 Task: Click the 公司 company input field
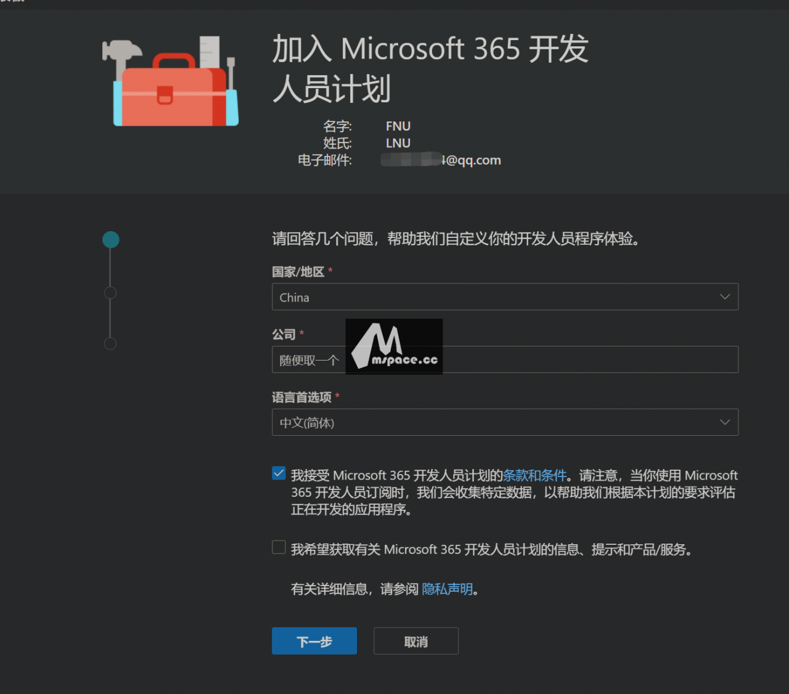[505, 359]
